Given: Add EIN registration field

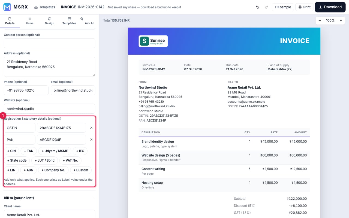Looking at the screenshot, I should coord(11,170).
